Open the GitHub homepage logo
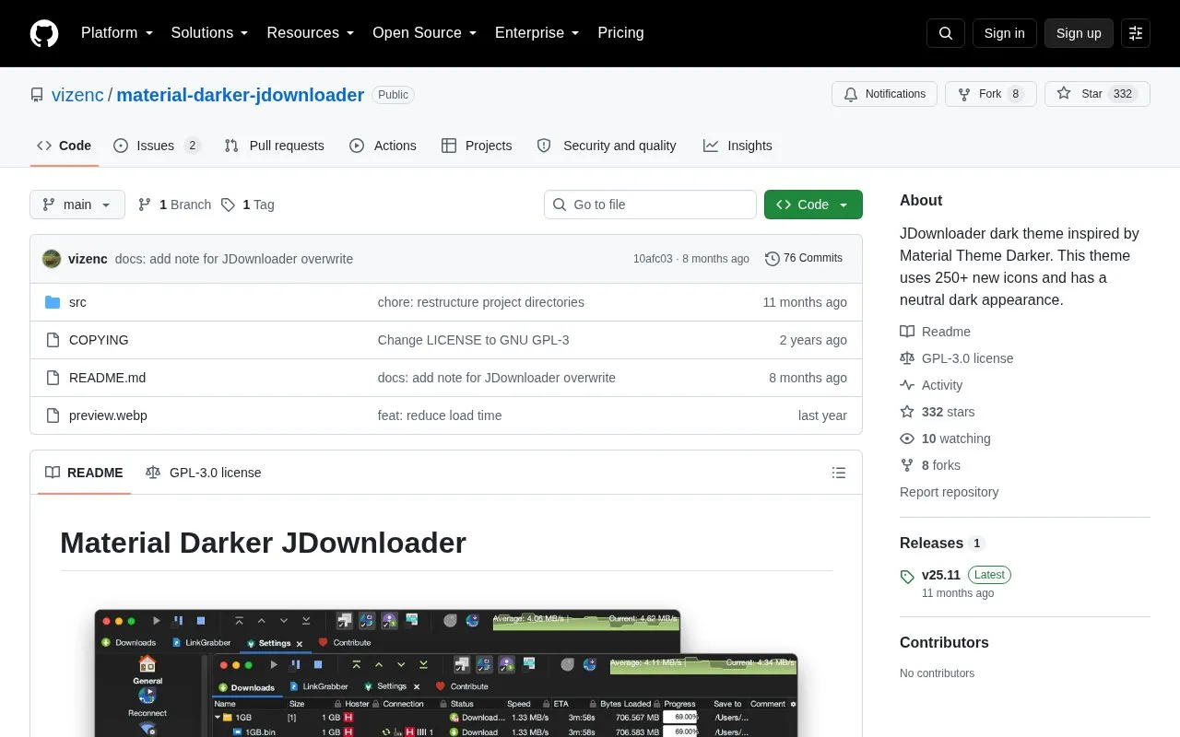This screenshot has width=1180, height=737. coord(44,33)
